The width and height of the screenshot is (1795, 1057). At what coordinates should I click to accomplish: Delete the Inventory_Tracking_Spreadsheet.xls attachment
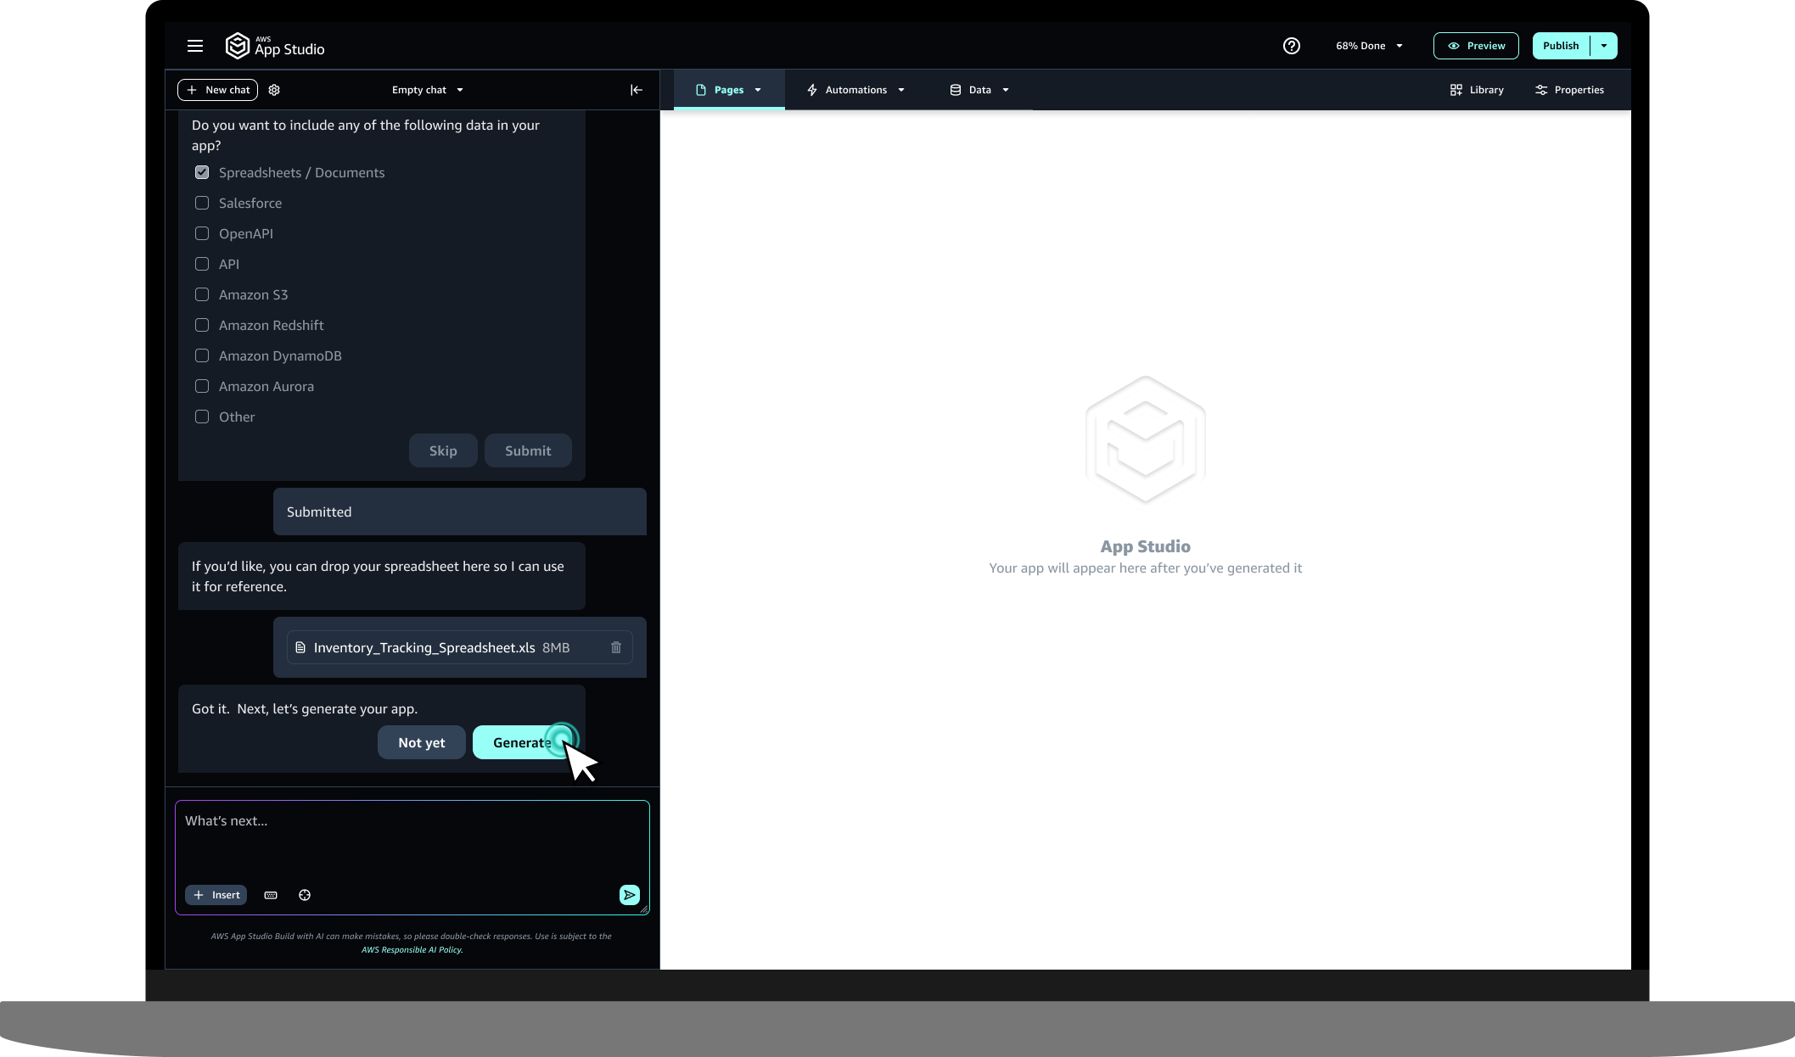tap(616, 647)
